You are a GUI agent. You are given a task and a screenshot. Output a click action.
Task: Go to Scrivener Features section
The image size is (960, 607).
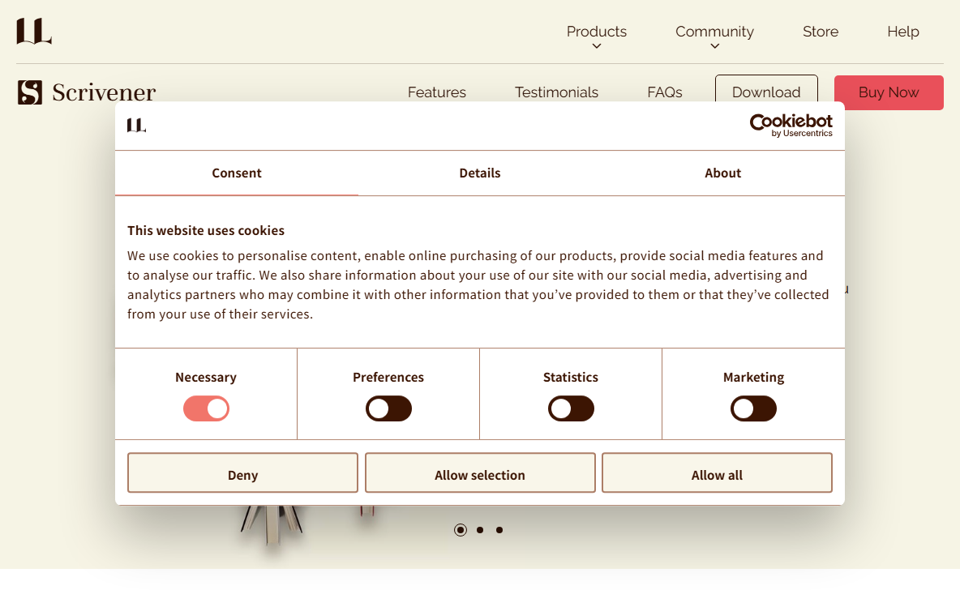436,92
